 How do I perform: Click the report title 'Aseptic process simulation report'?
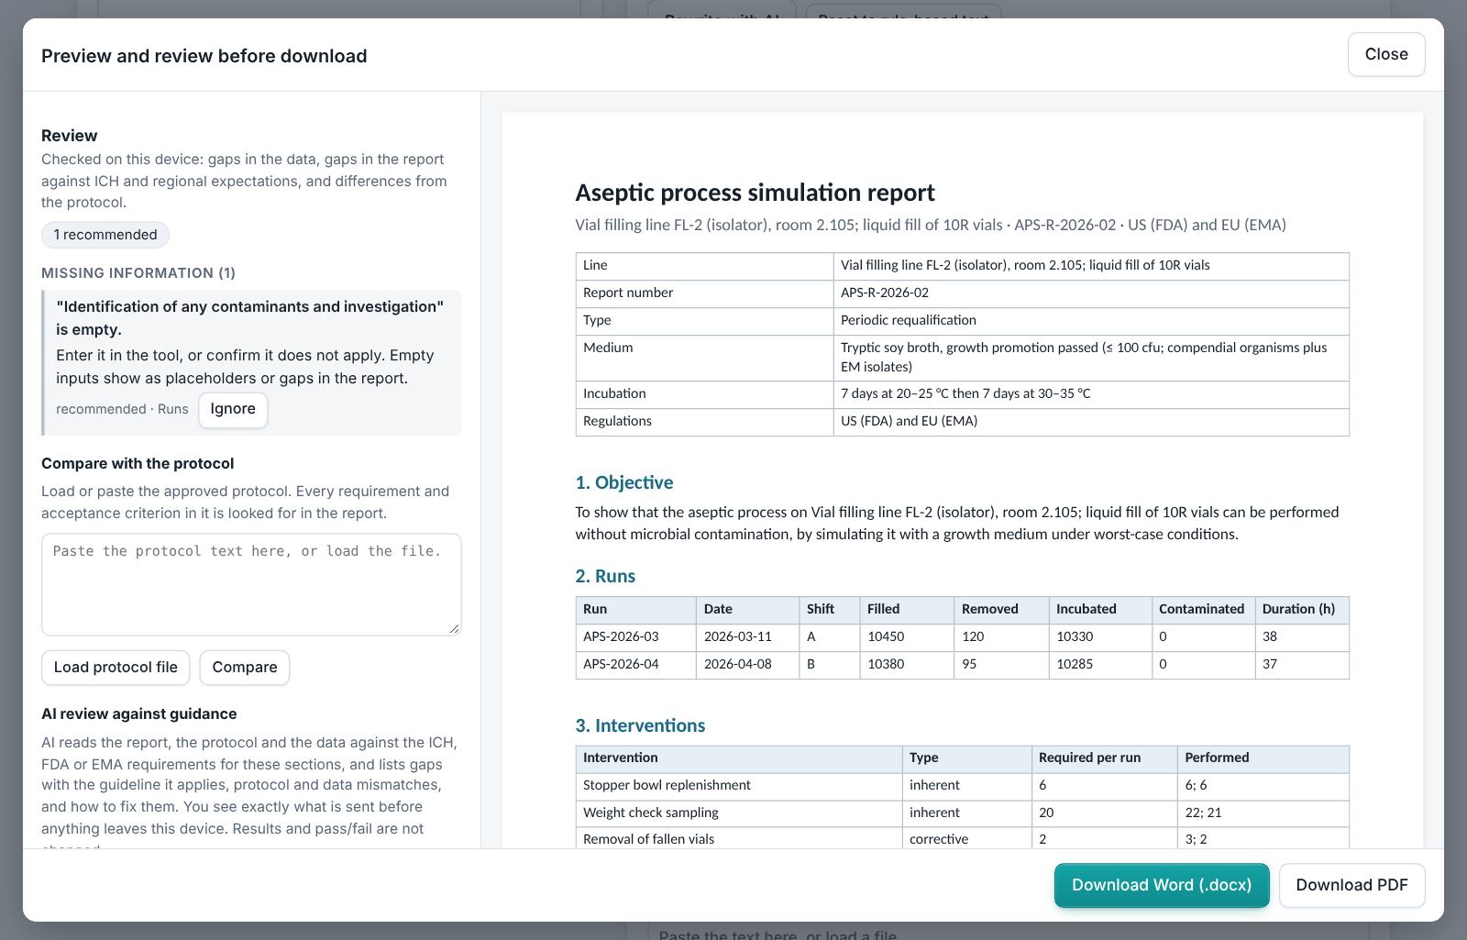[x=755, y=193]
